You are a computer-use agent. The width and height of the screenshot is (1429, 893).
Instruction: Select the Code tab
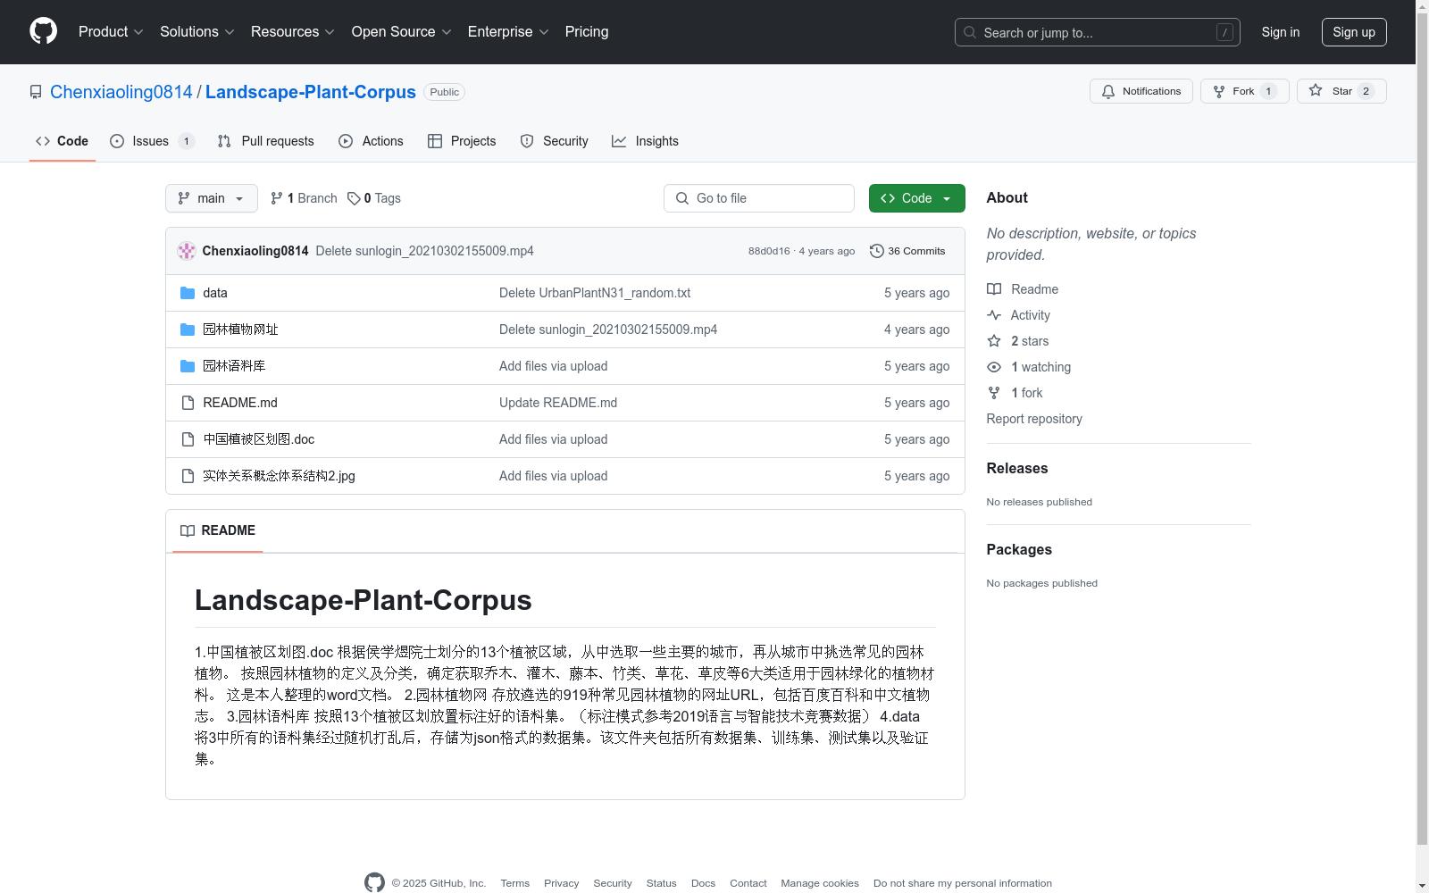63,141
